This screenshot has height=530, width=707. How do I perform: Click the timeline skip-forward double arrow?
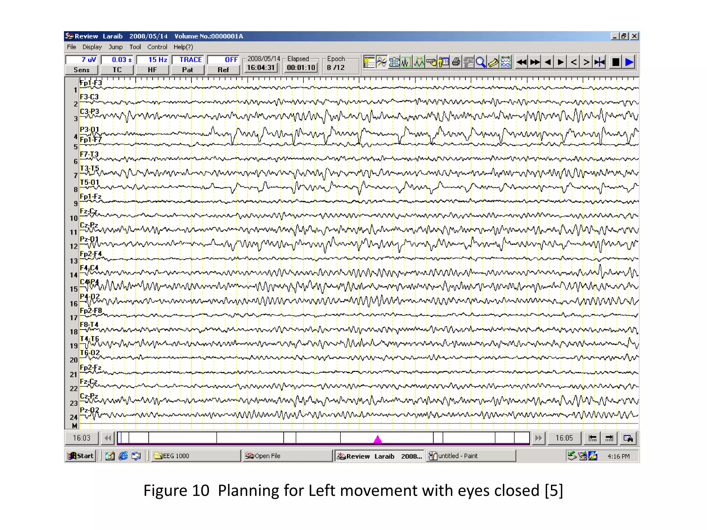[x=539, y=438]
